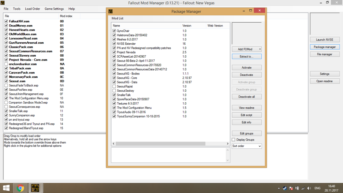Click the mod list horizontal scrollbar thumb

tap(160, 144)
